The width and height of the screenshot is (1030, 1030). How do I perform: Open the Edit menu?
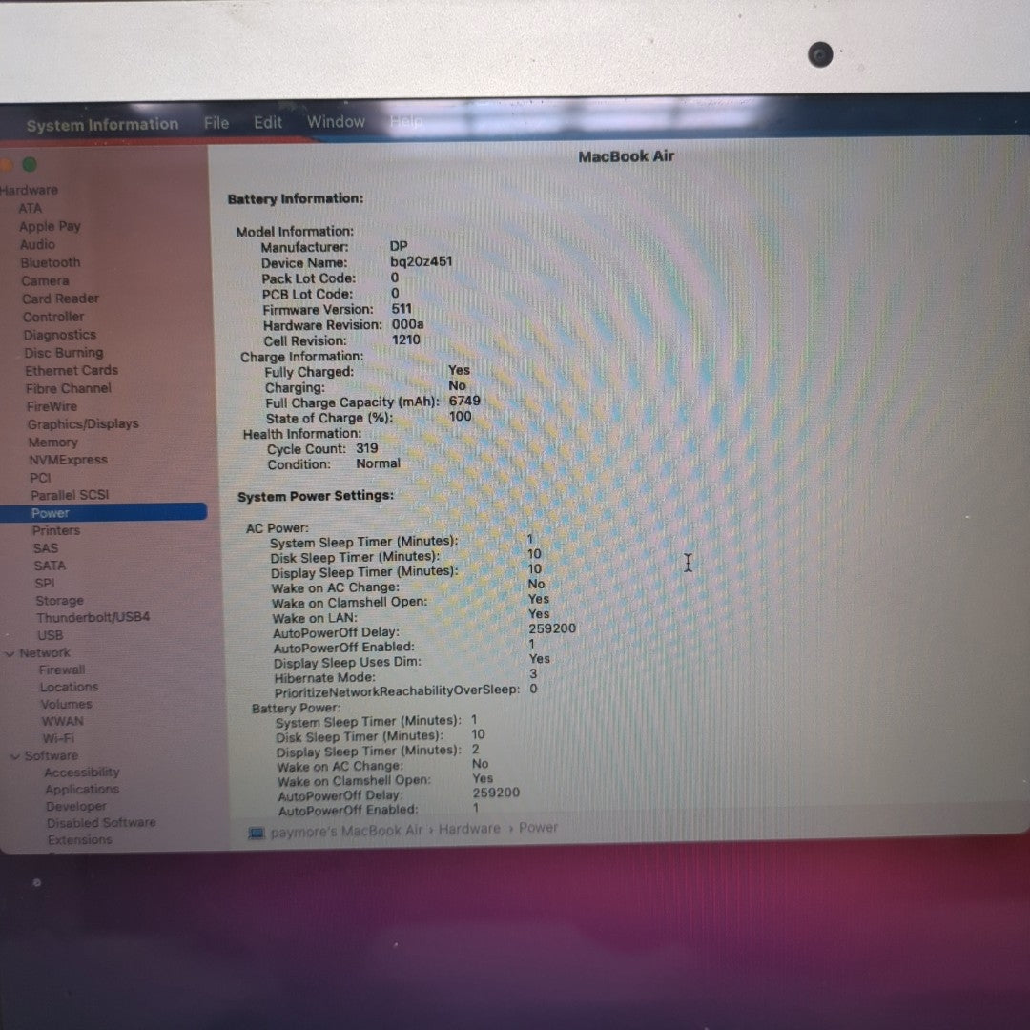268,122
